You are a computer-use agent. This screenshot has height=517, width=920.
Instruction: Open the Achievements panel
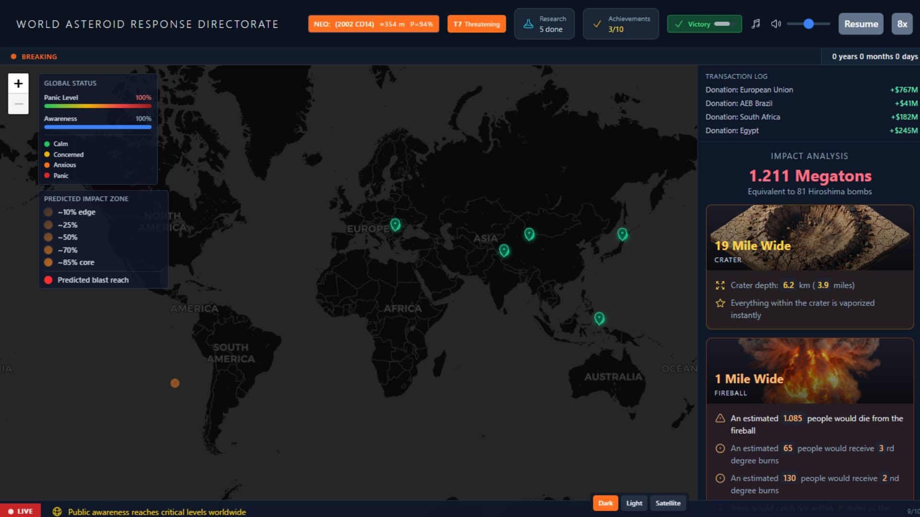(621, 24)
